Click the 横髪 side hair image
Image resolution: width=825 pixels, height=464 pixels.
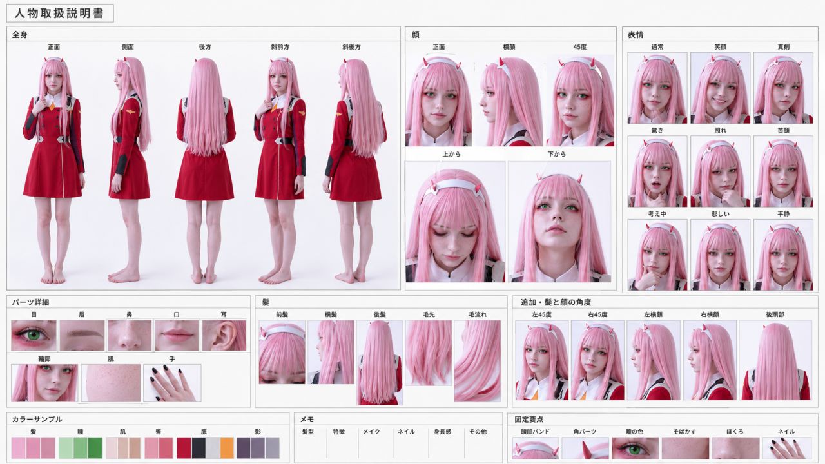pos(331,353)
